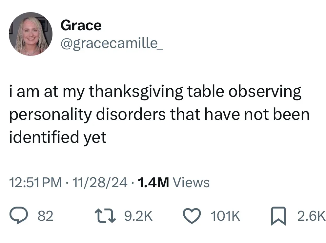This screenshot has width=326, height=243.
Task: Show the 9.2K reposts count
Action: pos(138,216)
